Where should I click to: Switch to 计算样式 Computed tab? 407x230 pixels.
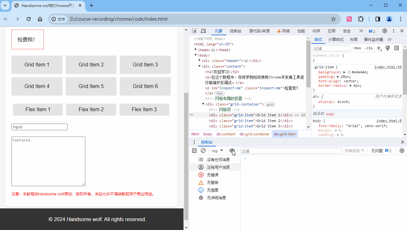336,40
